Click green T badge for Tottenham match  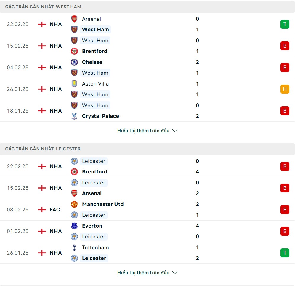point(285,253)
